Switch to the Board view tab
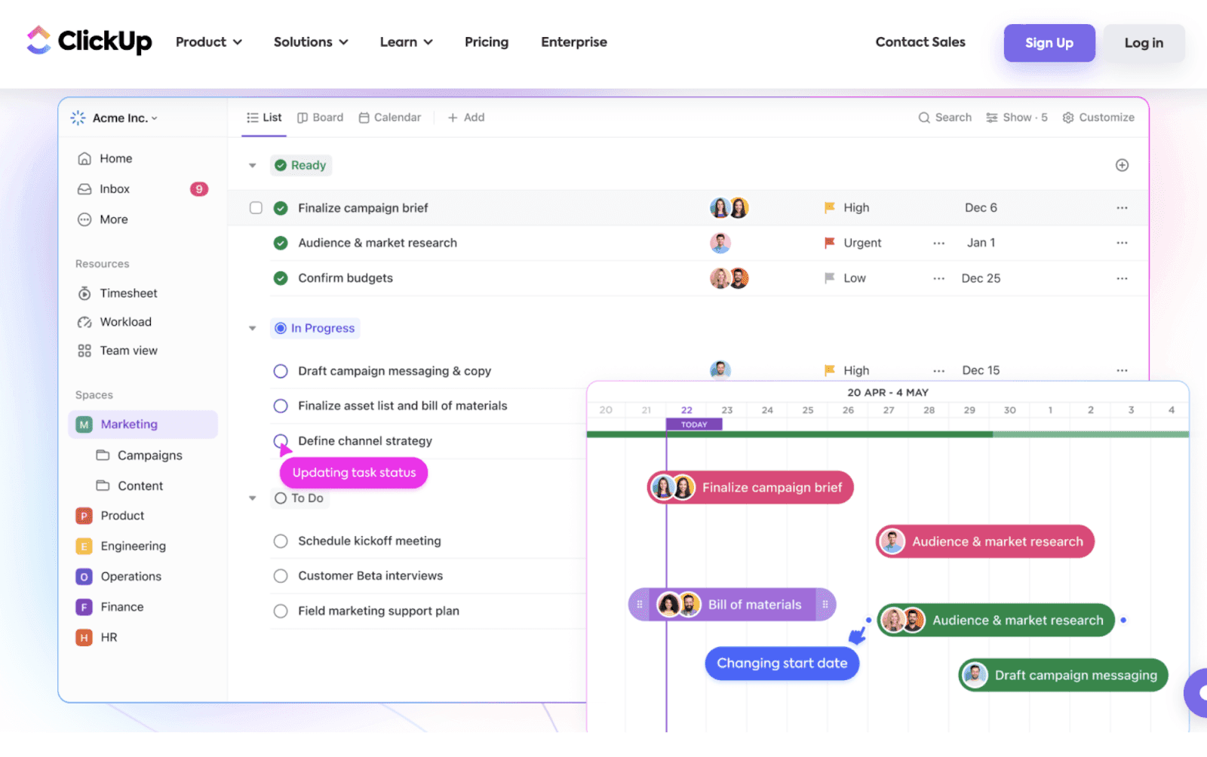Screen dimensions: 1207x757 [321, 118]
